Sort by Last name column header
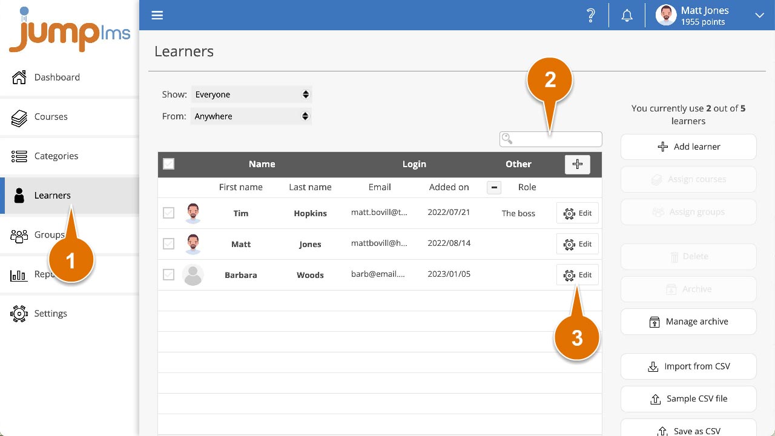This screenshot has width=775, height=436. pos(310,187)
